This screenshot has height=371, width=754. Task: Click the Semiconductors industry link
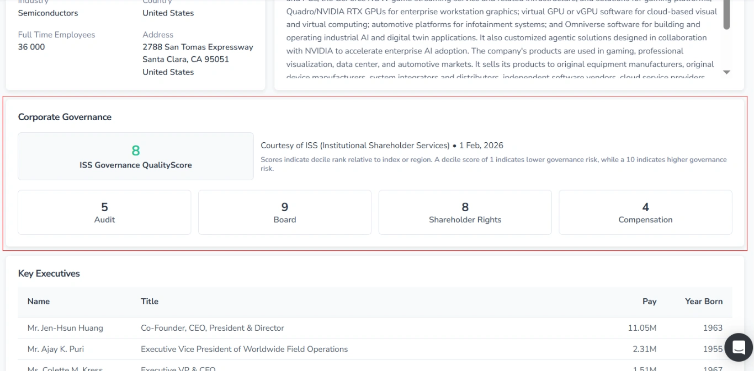[x=48, y=13]
